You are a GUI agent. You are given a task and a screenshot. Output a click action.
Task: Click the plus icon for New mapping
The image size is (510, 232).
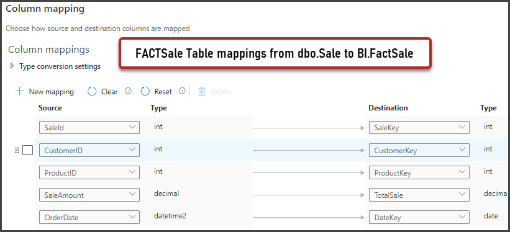coord(19,91)
